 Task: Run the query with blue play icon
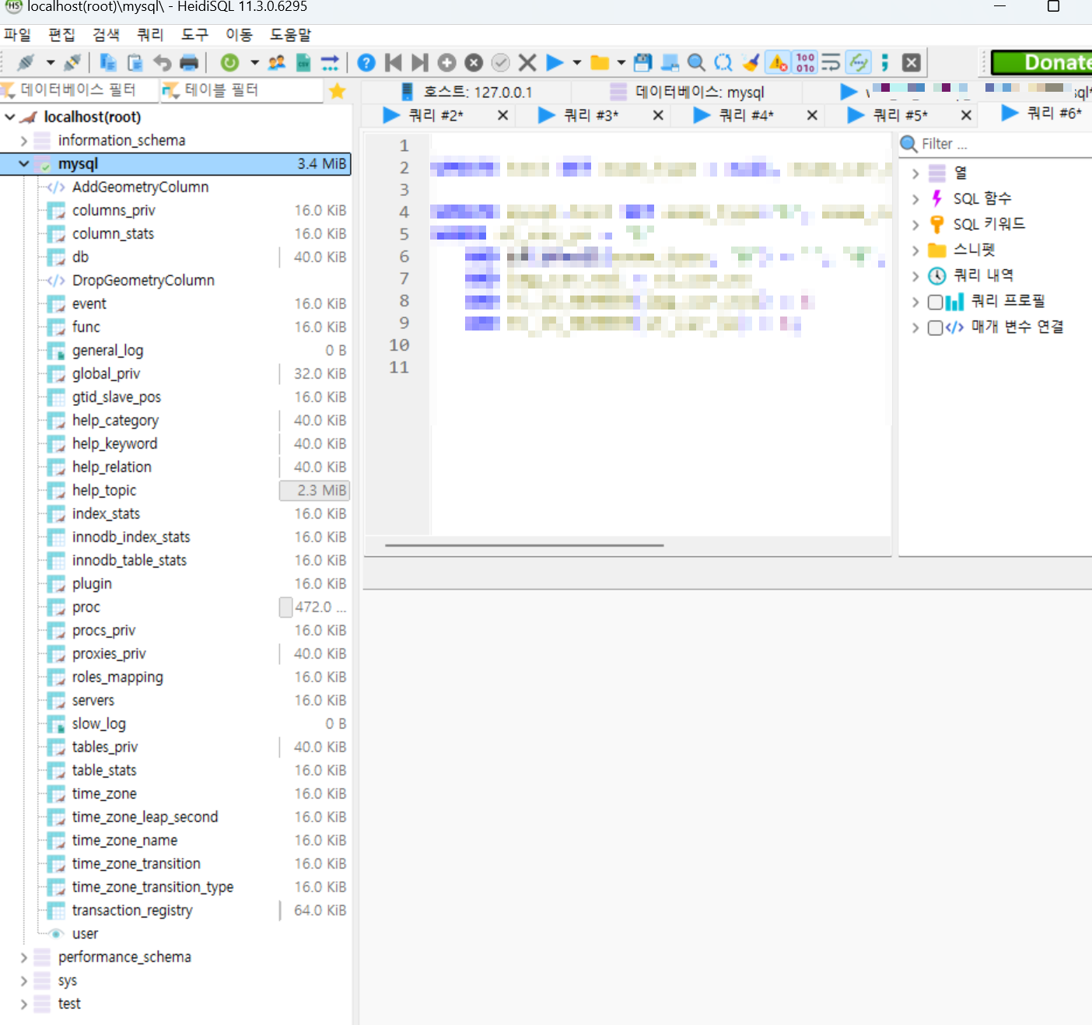[x=555, y=62]
